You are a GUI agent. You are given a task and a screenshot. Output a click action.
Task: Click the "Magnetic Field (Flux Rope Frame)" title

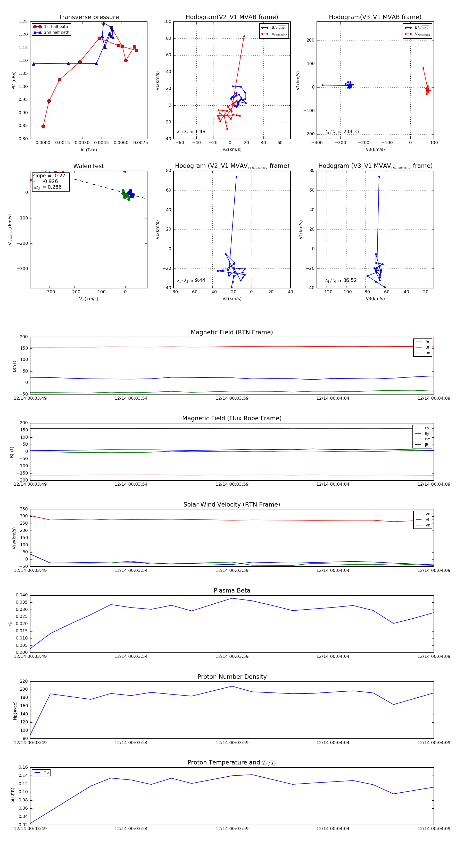232,419
